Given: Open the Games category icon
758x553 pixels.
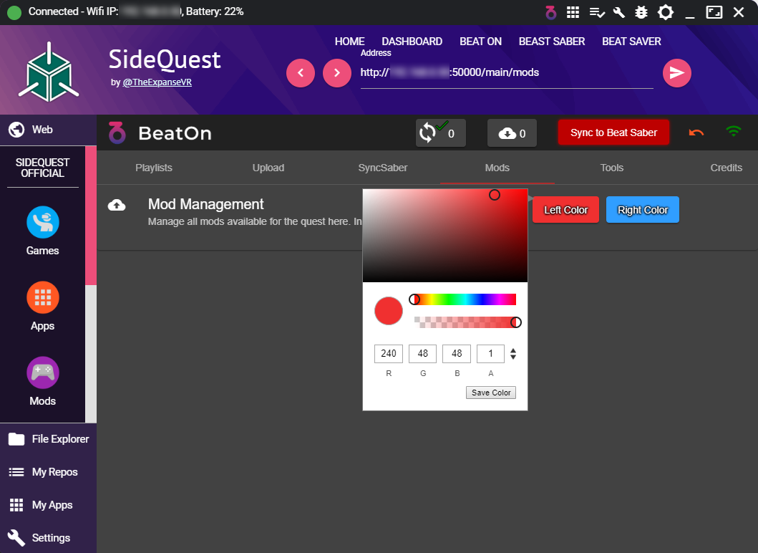Looking at the screenshot, I should pos(42,223).
